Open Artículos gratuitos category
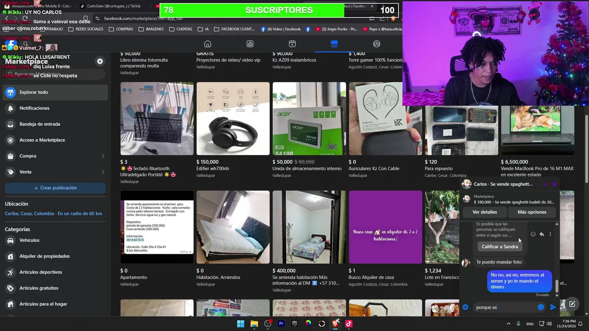589x331 pixels. pyautogui.click(x=55, y=288)
